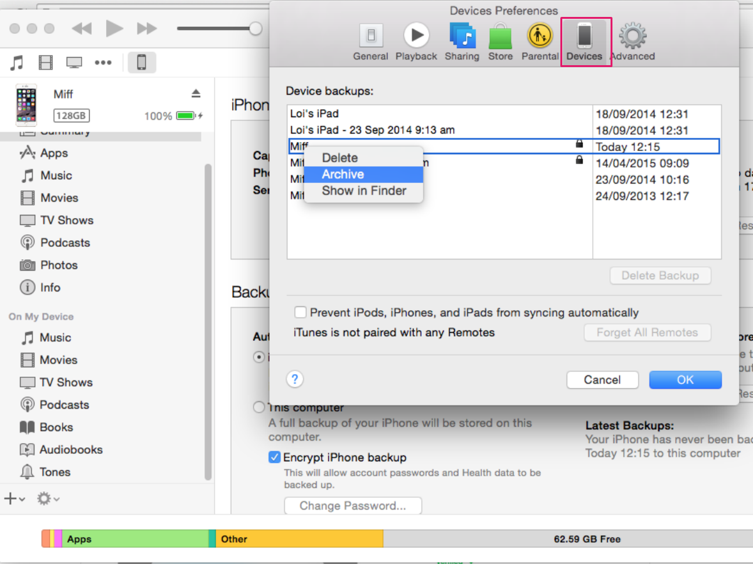Click the Today 12:15 backup date

[627, 147]
